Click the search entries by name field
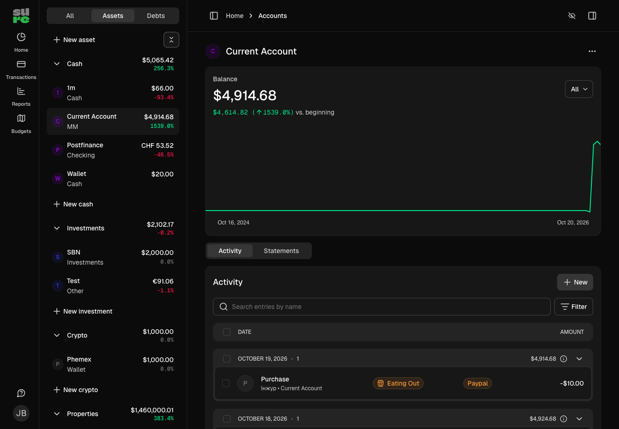The image size is (619, 429). tap(382, 307)
